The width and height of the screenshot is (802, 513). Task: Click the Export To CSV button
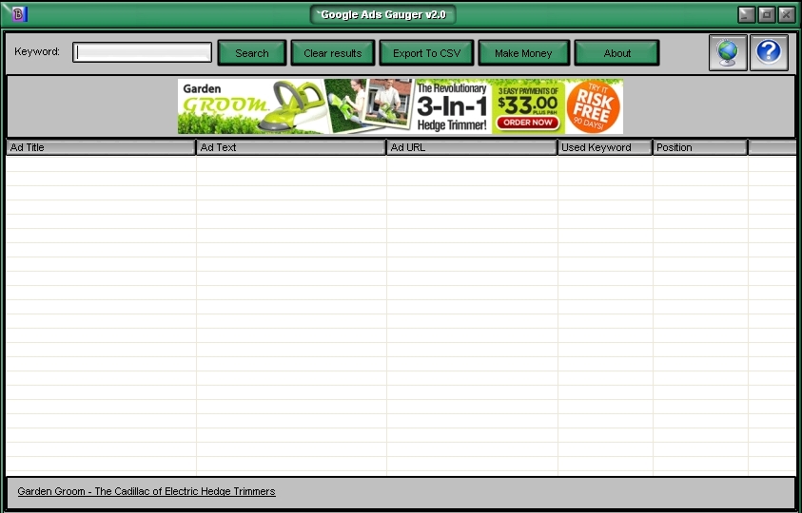(426, 53)
